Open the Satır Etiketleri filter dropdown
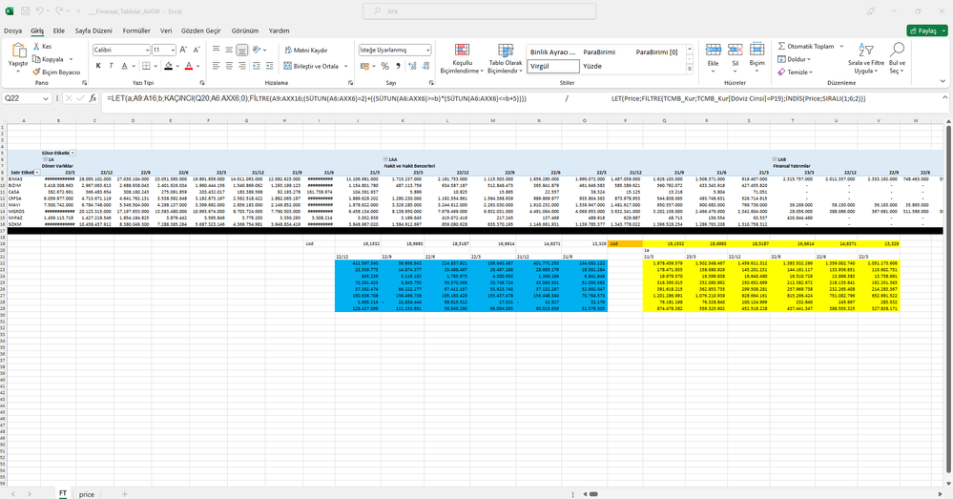The width and height of the screenshot is (953, 499). pos(37,172)
